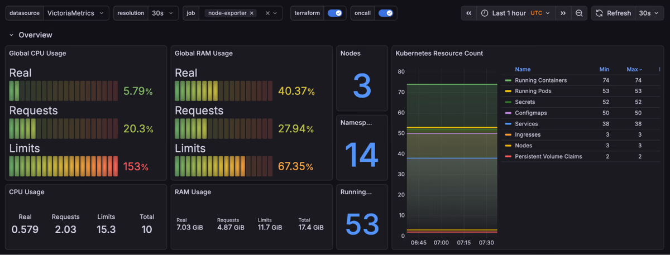Remove the node-exporter tag from job filter
This screenshot has width=670, height=255.
(x=251, y=13)
